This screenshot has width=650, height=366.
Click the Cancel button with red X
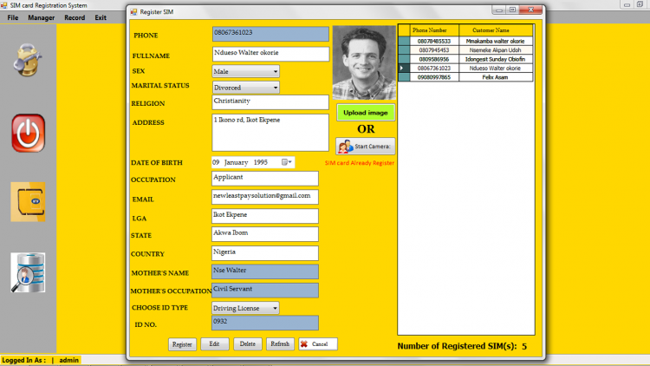(317, 344)
